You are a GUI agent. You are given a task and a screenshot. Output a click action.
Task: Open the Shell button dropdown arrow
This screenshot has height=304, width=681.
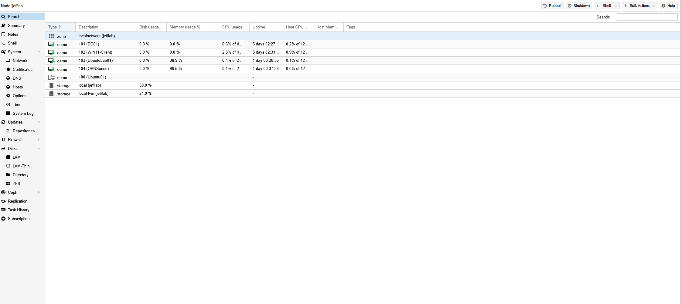click(x=616, y=6)
